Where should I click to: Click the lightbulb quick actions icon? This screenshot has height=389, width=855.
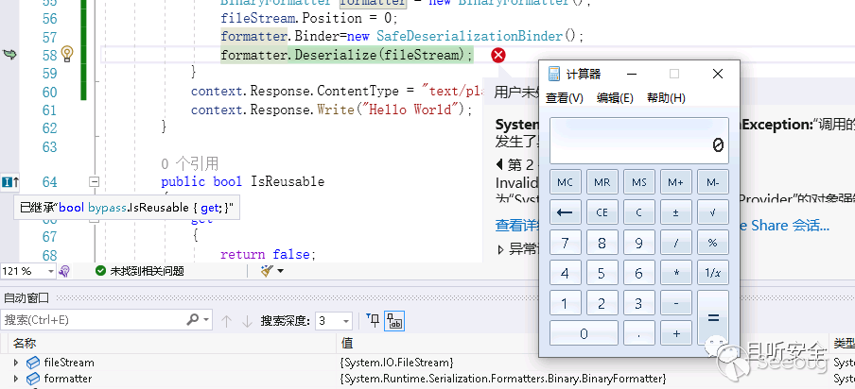tap(67, 55)
